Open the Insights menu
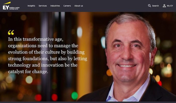 click(x=31, y=6)
